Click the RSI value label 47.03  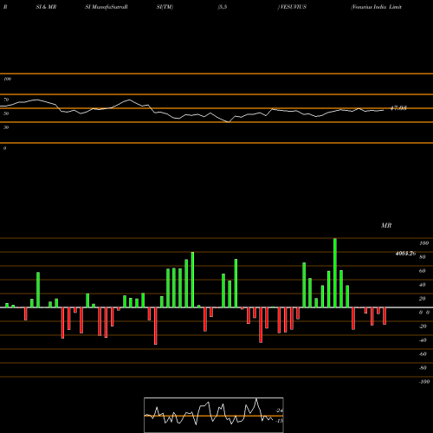[398, 108]
